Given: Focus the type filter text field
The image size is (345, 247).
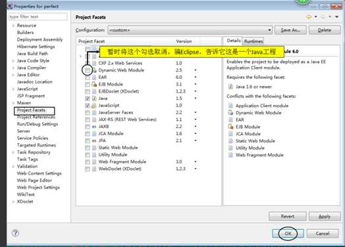Looking at the screenshot, I should pos(38,16).
